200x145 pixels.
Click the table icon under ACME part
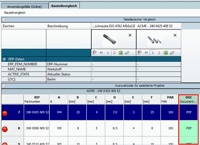(140, 53)
